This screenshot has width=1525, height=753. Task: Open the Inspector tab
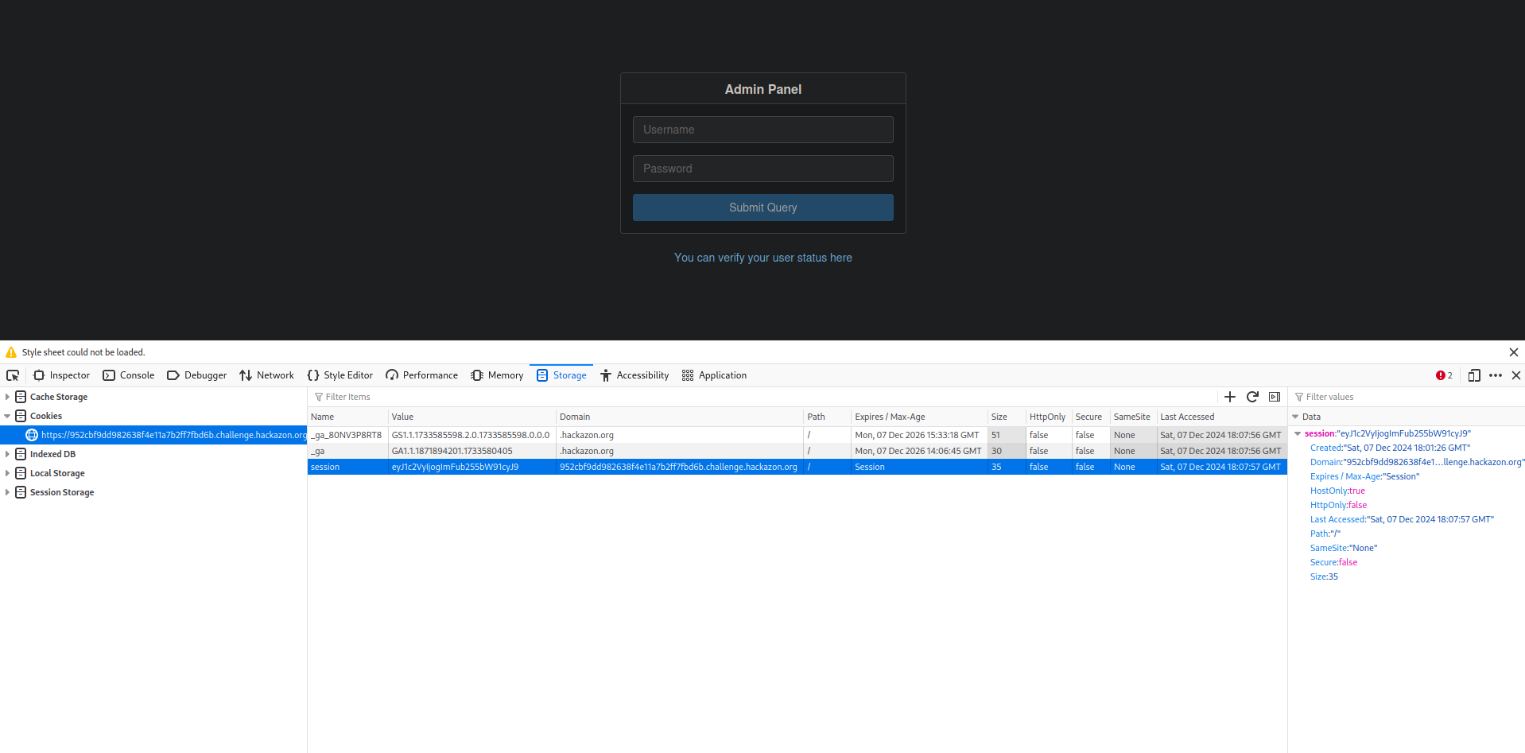pos(61,375)
